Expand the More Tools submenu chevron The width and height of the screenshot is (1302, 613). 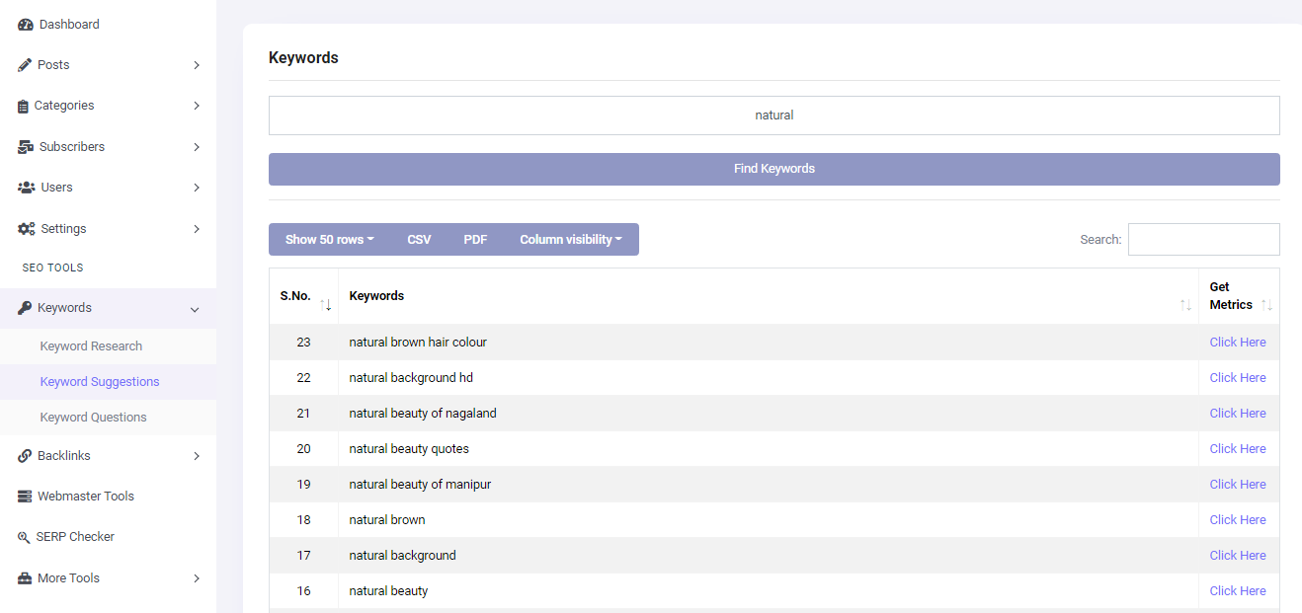(197, 578)
